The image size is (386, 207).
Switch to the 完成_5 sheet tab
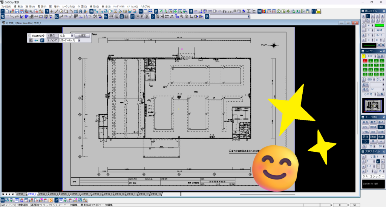[x=65, y=194]
